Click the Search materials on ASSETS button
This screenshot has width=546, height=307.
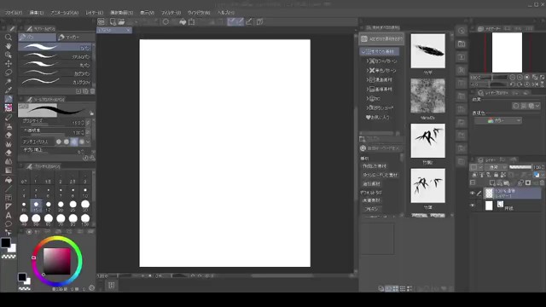click(x=381, y=39)
